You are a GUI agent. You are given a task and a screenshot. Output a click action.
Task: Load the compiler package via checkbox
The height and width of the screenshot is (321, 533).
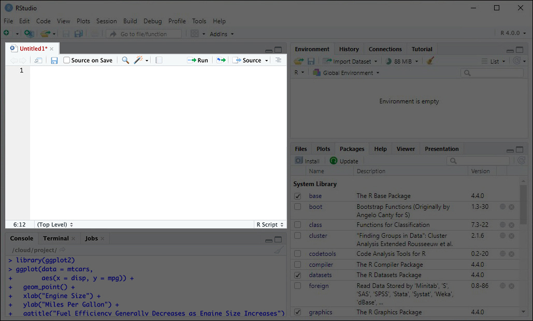298,264
